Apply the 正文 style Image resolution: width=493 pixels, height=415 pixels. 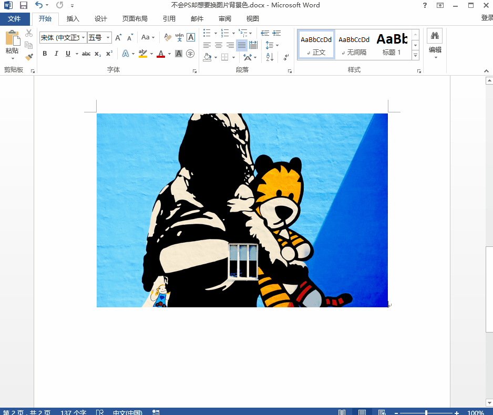(316, 45)
